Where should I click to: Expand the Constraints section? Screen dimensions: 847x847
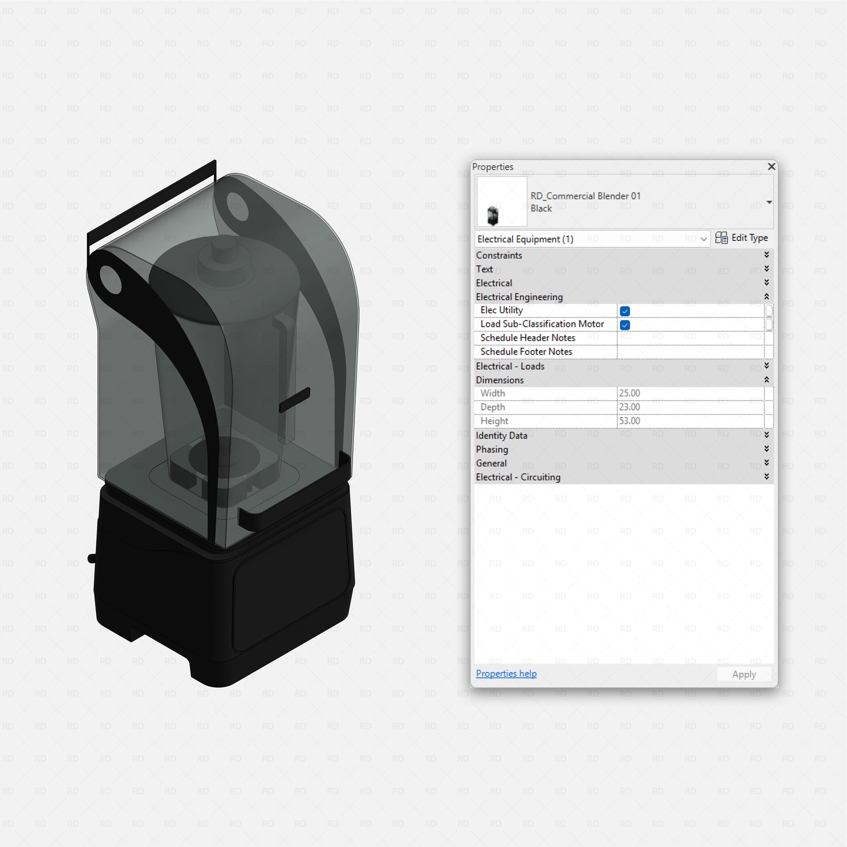[766, 255]
